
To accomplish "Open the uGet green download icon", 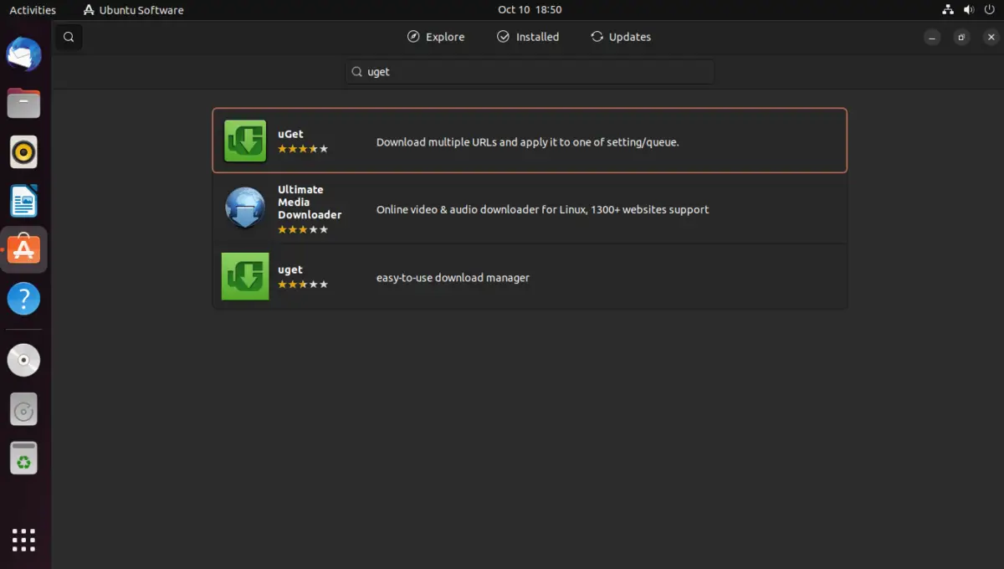I will pyautogui.click(x=245, y=141).
